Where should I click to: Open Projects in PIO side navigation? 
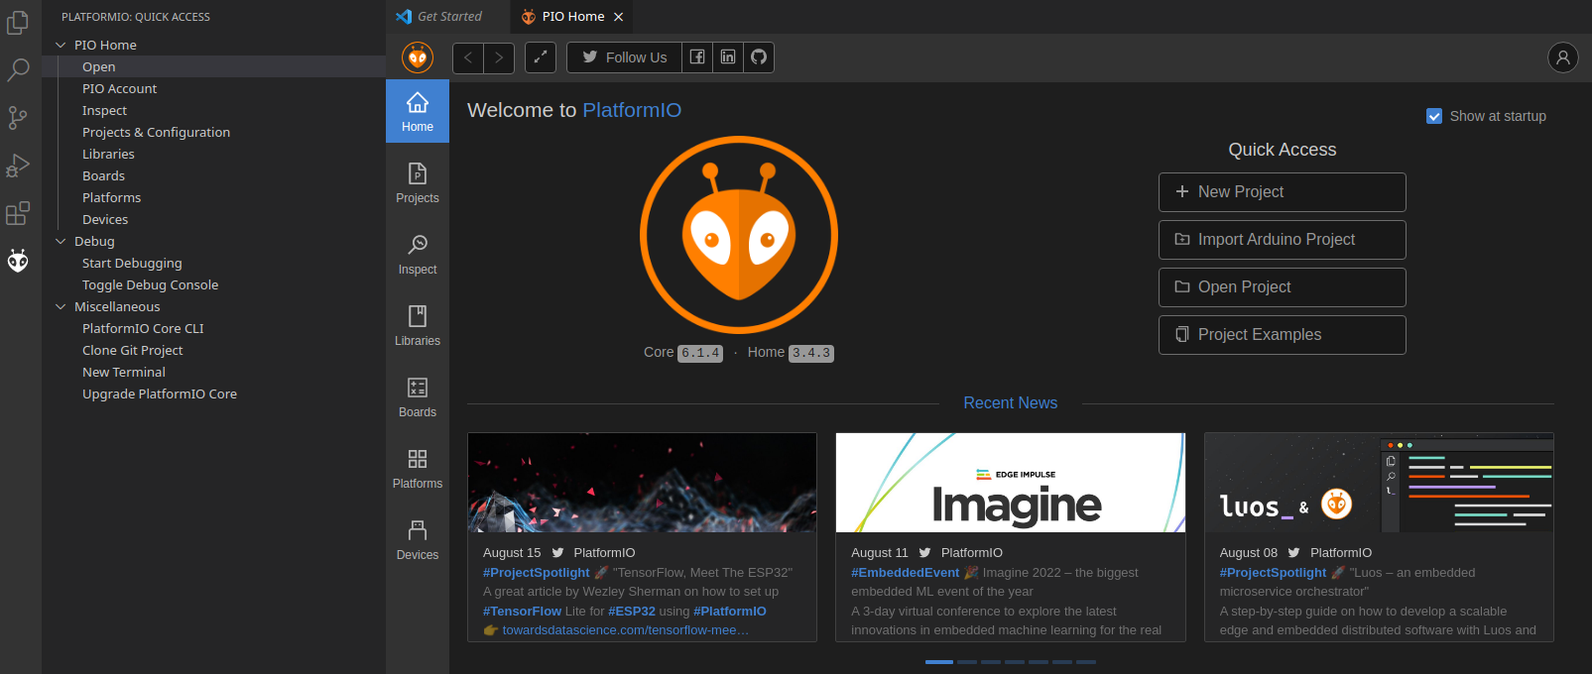click(418, 184)
